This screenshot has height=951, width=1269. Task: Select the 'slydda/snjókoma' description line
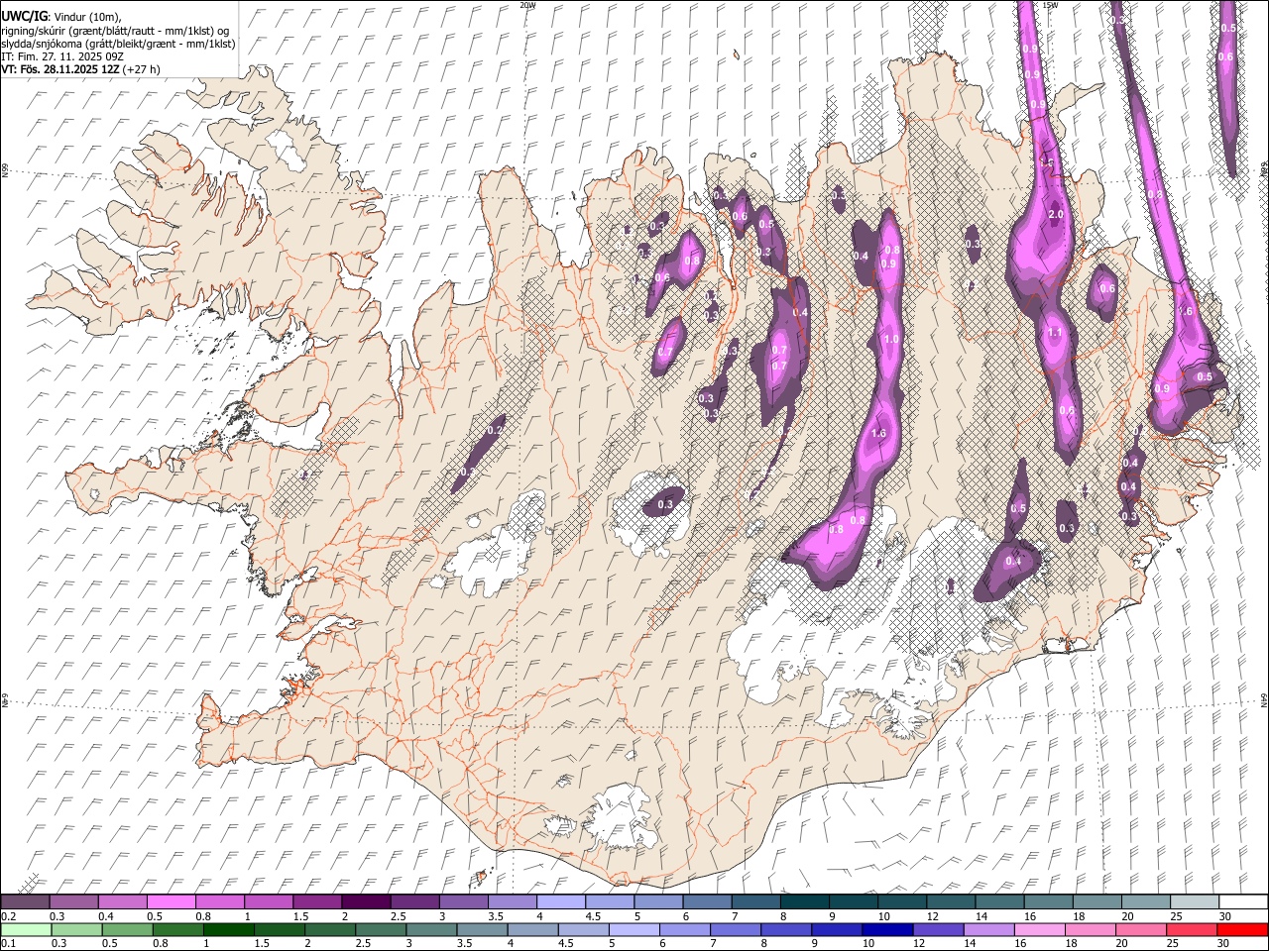[118, 44]
